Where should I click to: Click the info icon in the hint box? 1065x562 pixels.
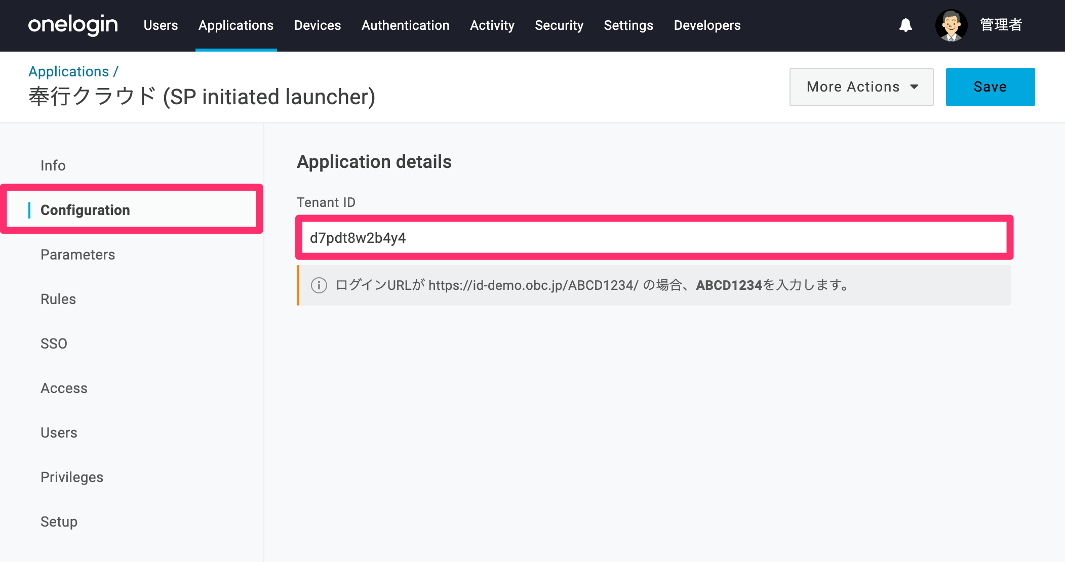click(x=319, y=285)
